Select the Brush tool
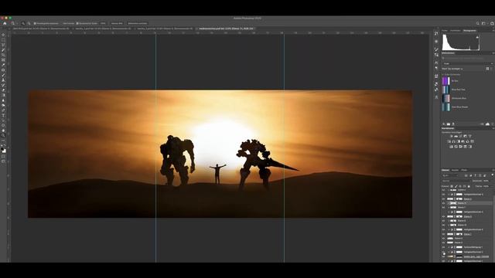This screenshot has width=495, height=278. click(3, 75)
